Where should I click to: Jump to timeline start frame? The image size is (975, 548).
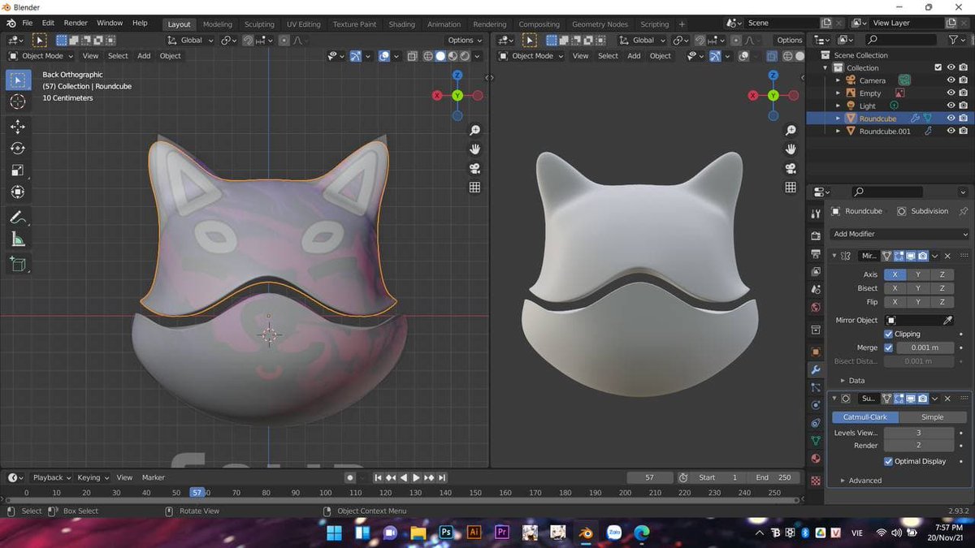378,477
